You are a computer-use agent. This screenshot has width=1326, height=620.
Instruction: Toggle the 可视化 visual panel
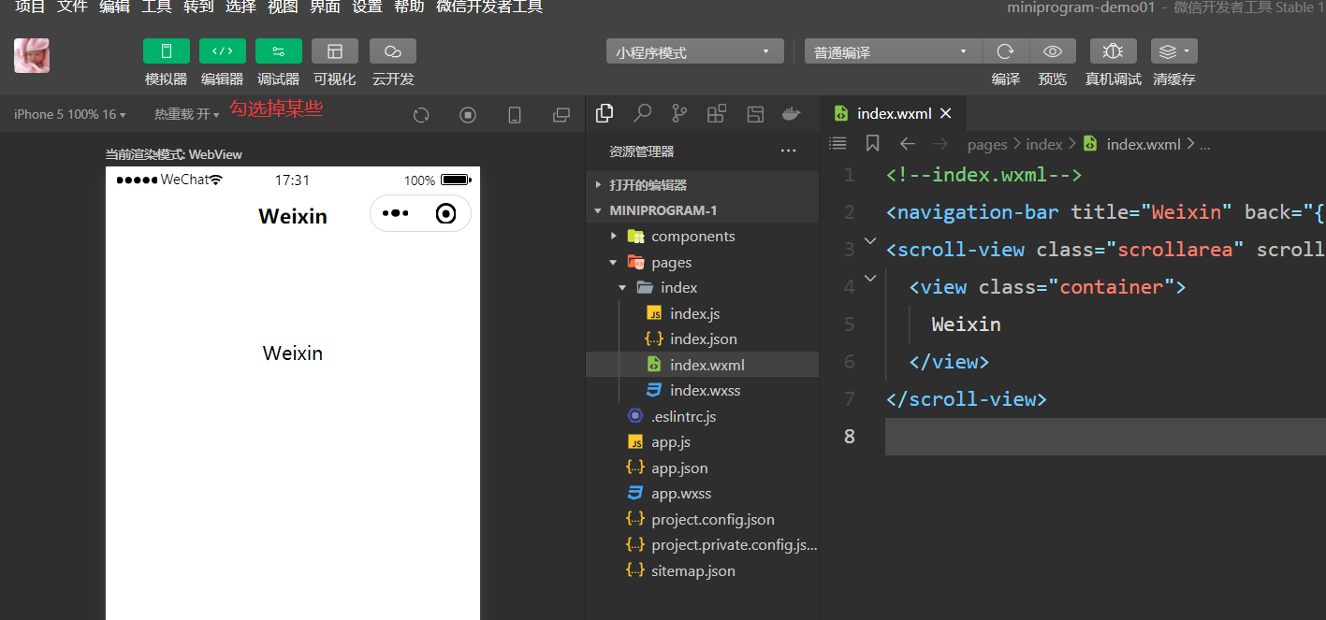point(335,51)
